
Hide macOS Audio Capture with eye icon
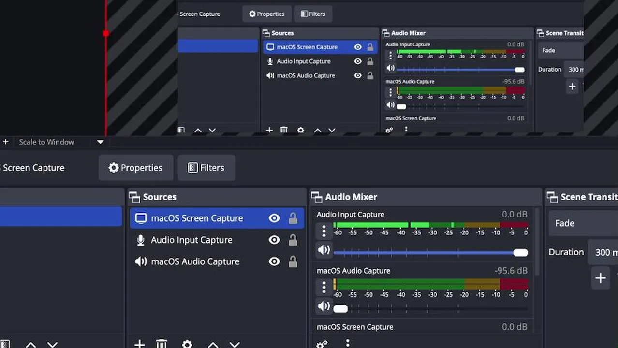coord(274,261)
